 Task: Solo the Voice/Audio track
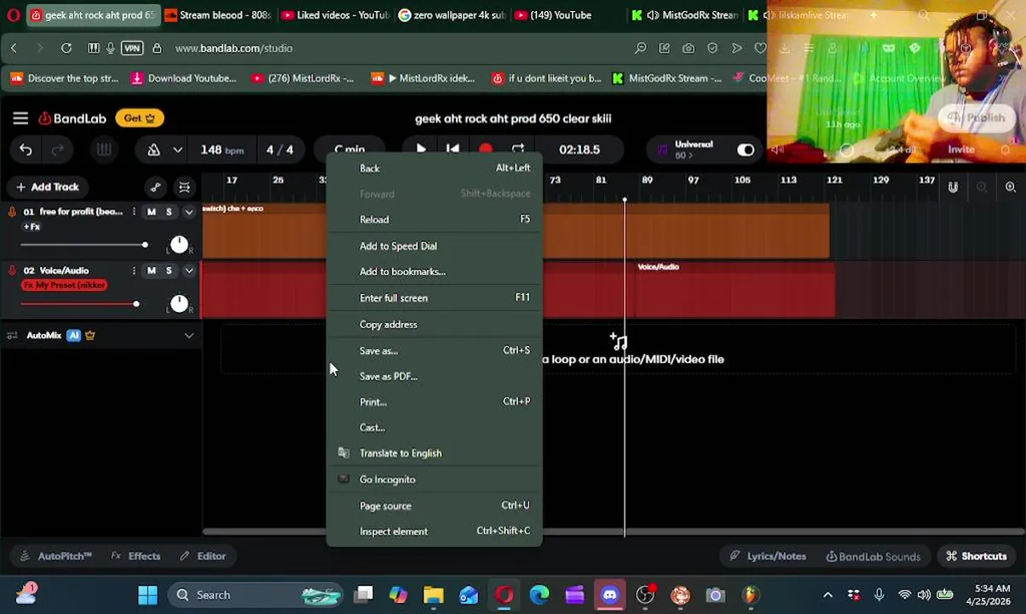click(169, 270)
